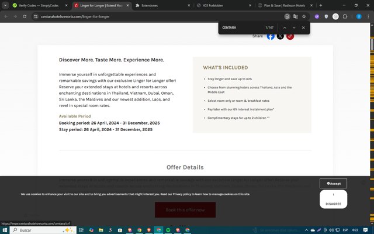Open the purple checkmark extension
The image size is (374, 234).
(317, 16)
